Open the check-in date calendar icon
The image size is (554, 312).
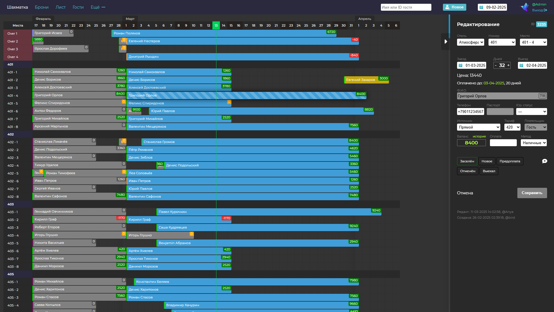pyautogui.click(x=461, y=65)
